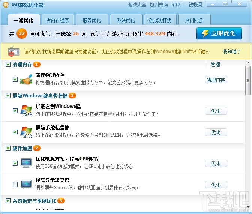Click the orange badge 1 next to 清理内存
Viewport: 252px width, 214px height.
(x=37, y=65)
